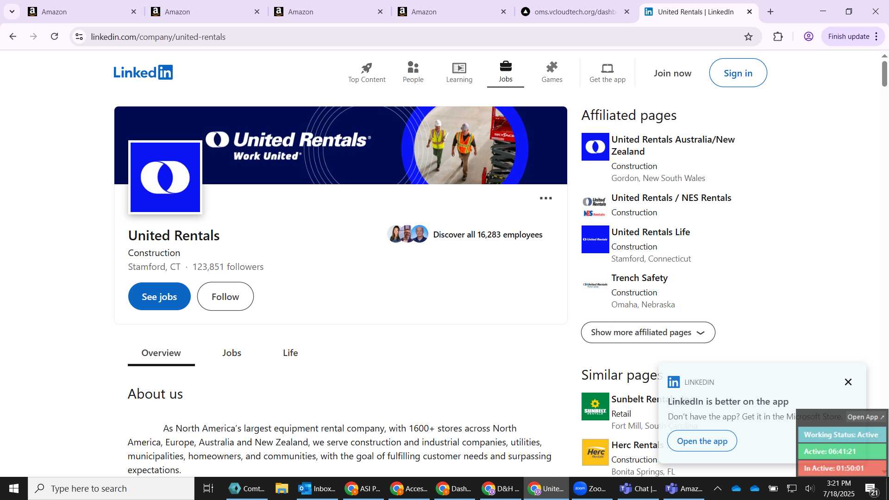Viewport: 889px width, 500px height.
Task: Open a new browser tab
Action: [x=770, y=12]
